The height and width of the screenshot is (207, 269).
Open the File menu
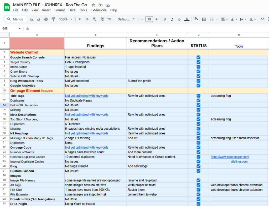click(16, 10)
